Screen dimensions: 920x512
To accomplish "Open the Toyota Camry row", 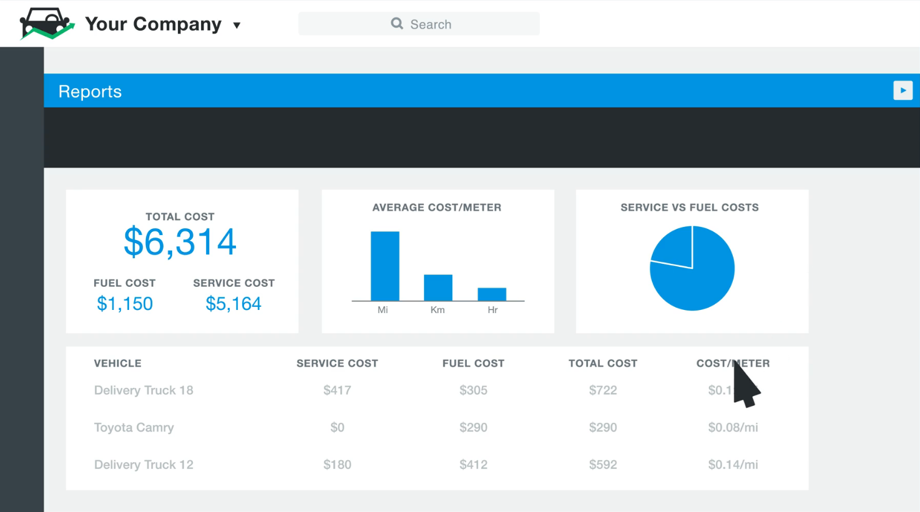I will tap(437, 428).
